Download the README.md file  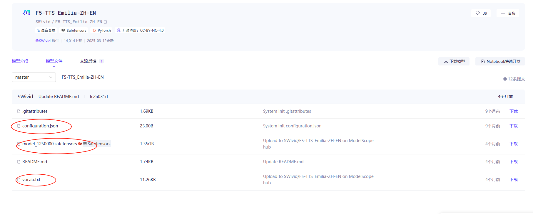tap(514, 162)
